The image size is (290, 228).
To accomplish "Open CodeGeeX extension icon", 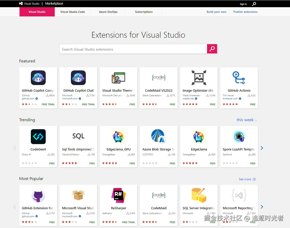I will pos(38,137).
